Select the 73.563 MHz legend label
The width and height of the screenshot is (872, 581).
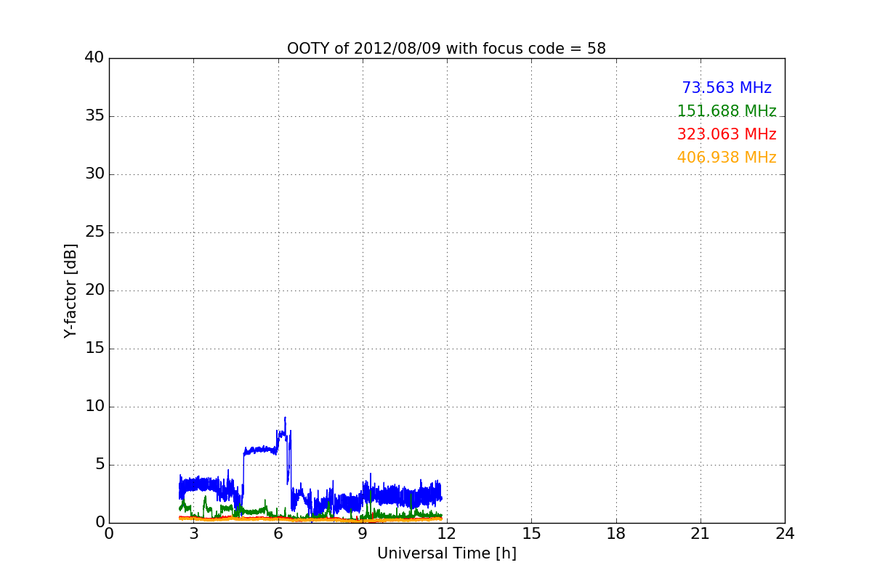(x=727, y=88)
